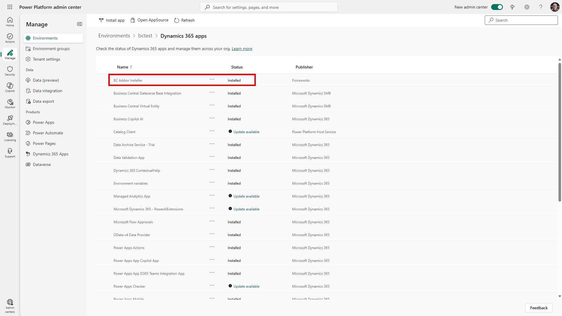The image size is (562, 316).
Task: Collapse the Manage navigation pane
Action: click(80, 24)
